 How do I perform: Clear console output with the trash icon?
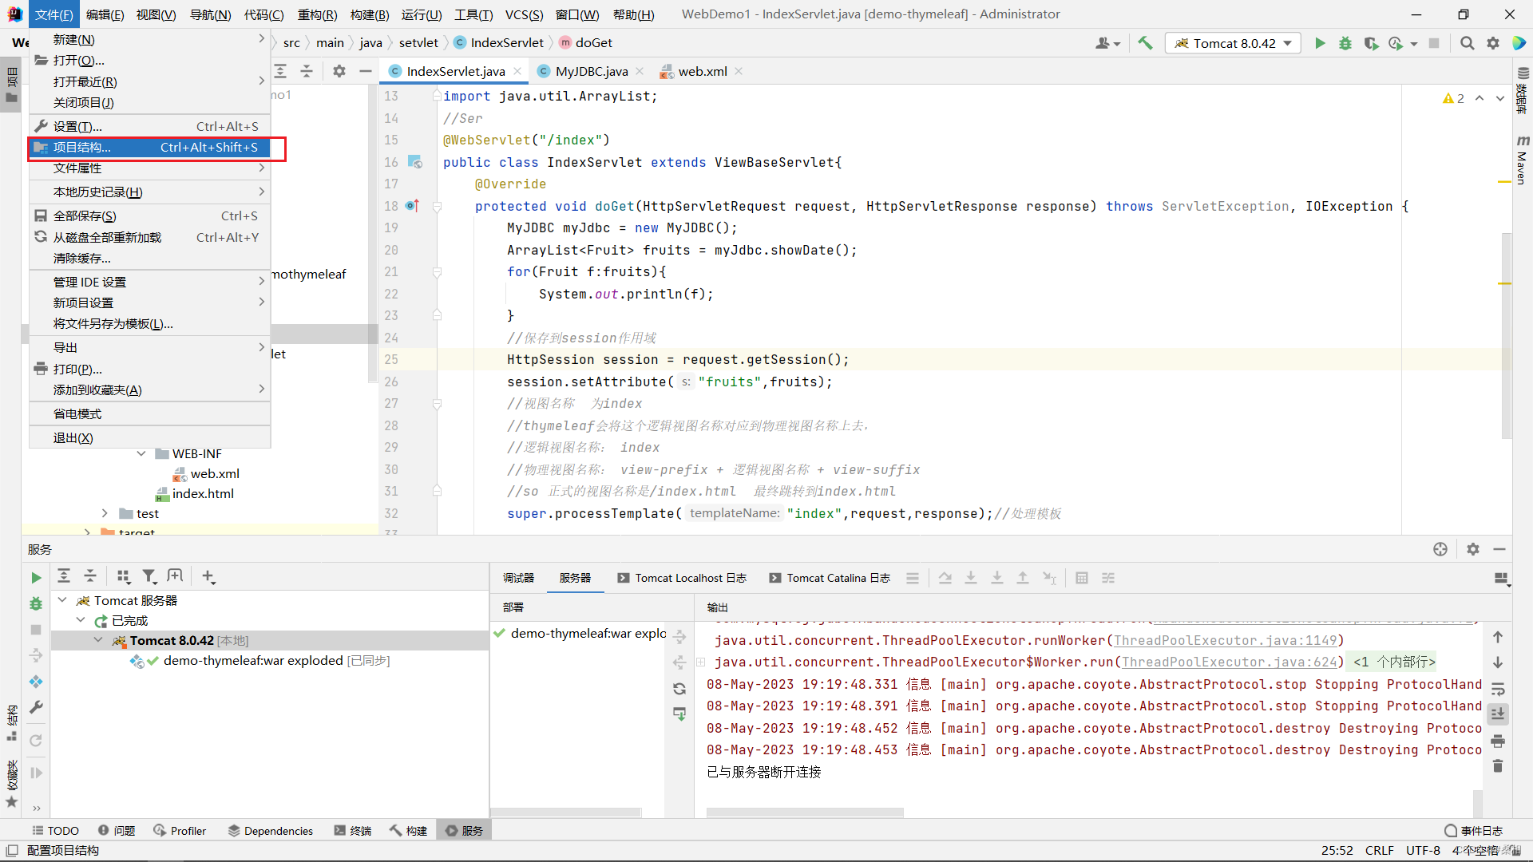tap(1499, 766)
